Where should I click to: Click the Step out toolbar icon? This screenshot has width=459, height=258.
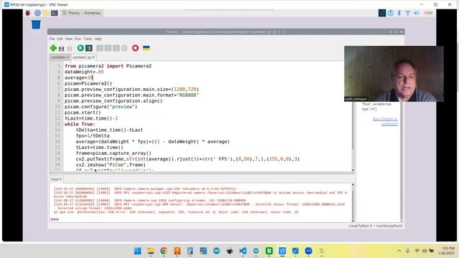click(x=116, y=48)
